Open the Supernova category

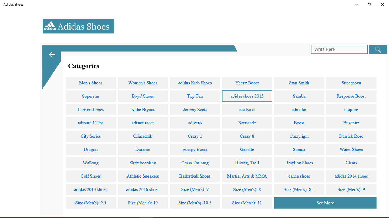click(351, 83)
